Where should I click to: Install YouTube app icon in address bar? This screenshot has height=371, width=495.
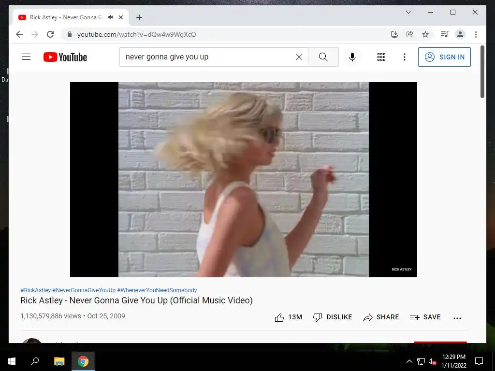(394, 34)
